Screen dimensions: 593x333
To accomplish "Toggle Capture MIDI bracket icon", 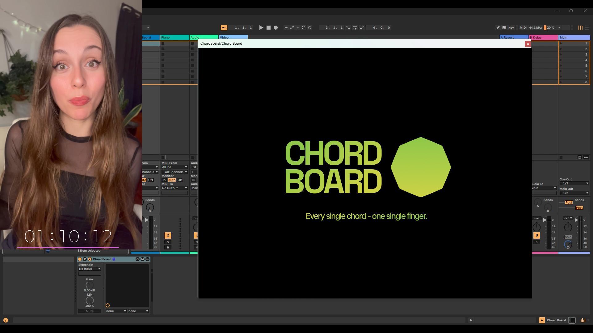I will click(304, 28).
